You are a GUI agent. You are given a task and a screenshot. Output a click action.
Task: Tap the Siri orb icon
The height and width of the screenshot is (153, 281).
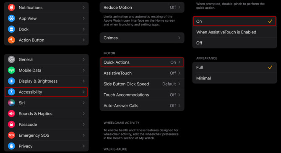(11, 103)
